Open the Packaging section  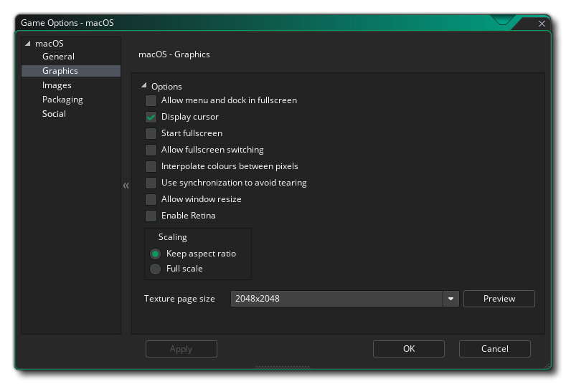[62, 100]
